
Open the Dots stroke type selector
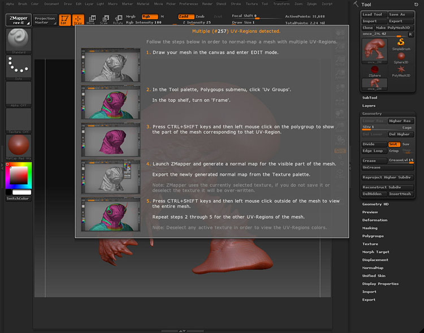[x=18, y=67]
